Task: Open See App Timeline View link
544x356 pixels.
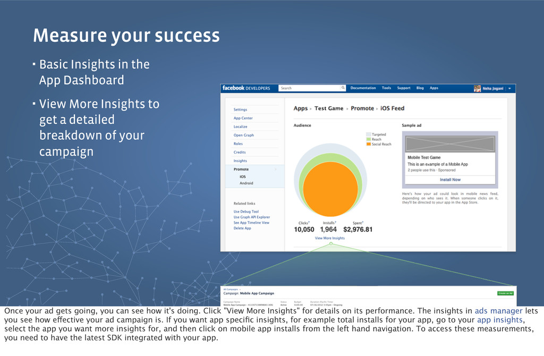Action: coord(251,223)
